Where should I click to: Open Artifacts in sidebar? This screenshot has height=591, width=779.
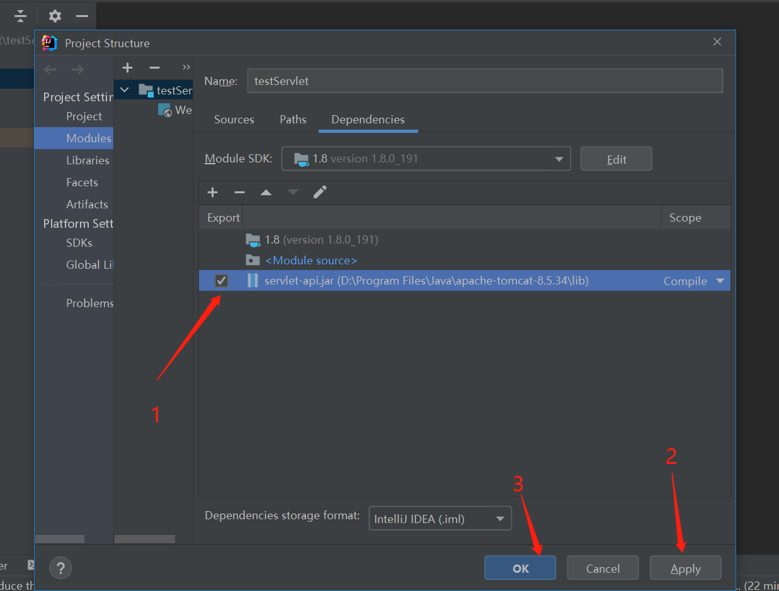[87, 205]
